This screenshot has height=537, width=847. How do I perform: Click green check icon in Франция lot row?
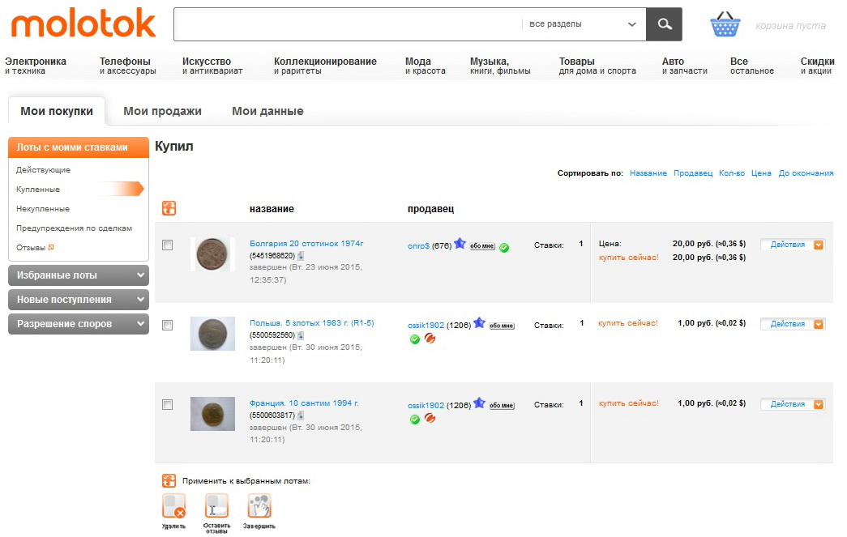[x=415, y=420]
